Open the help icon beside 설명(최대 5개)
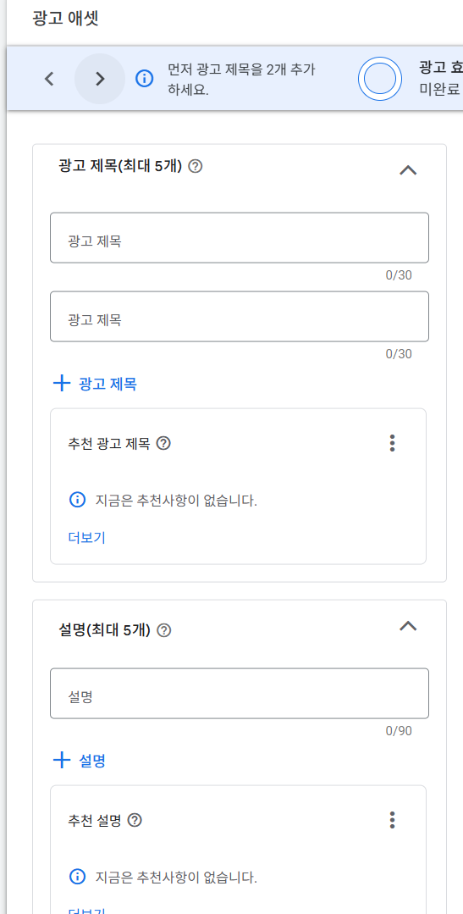This screenshot has height=914, width=463. (x=164, y=630)
